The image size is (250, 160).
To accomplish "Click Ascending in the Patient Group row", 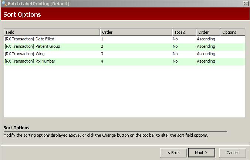I will point(206,47).
